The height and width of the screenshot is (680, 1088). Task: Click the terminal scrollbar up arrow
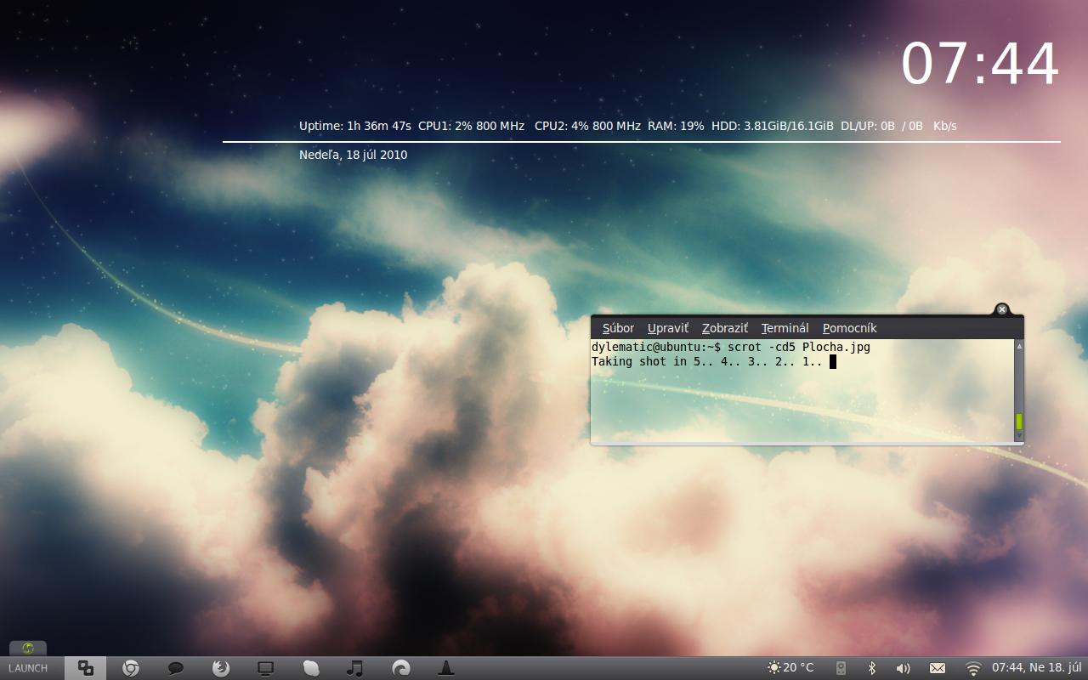(1019, 346)
